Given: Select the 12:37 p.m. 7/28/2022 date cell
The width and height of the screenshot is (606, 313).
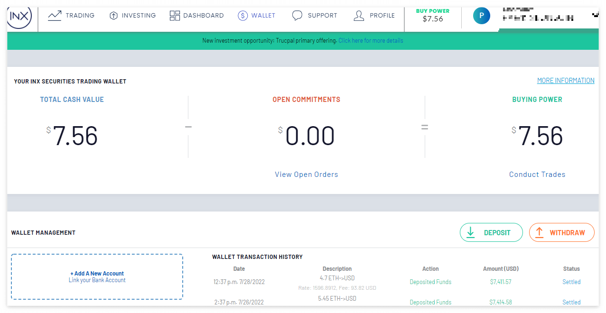Looking at the screenshot, I should coord(239,282).
